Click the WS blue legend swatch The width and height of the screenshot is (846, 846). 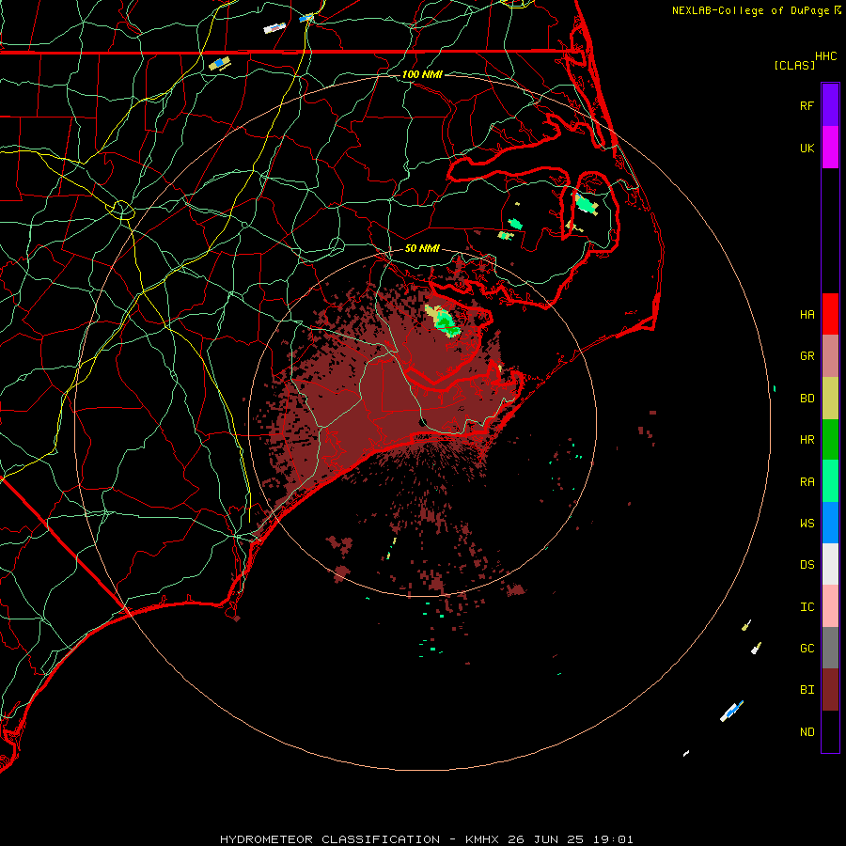830,523
